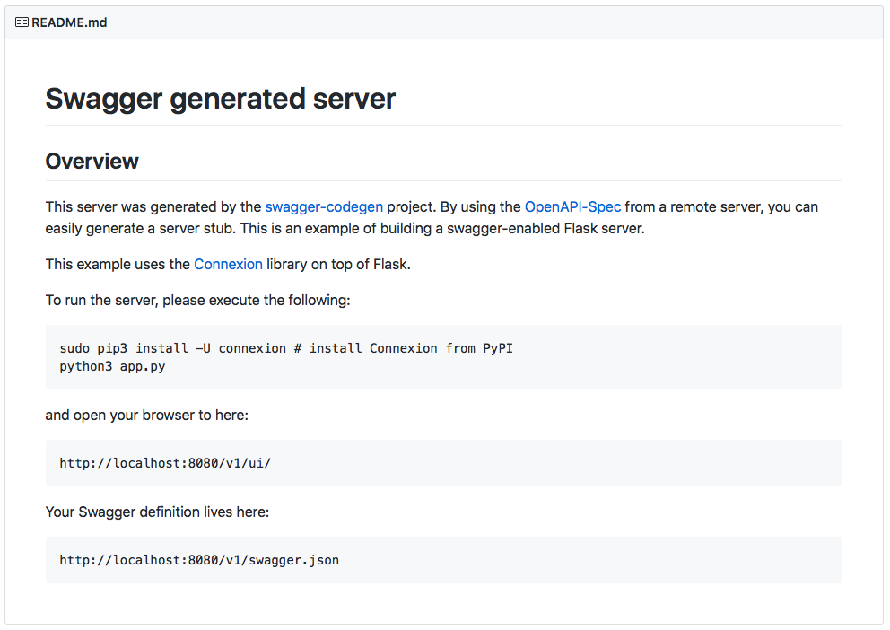
Task: Open the swagger-codegen link
Action: 324,206
